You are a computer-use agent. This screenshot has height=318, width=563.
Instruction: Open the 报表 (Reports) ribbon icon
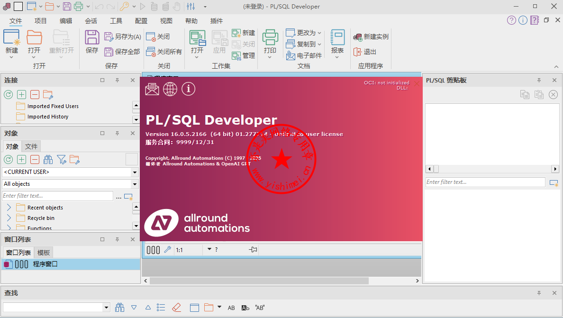(x=337, y=38)
